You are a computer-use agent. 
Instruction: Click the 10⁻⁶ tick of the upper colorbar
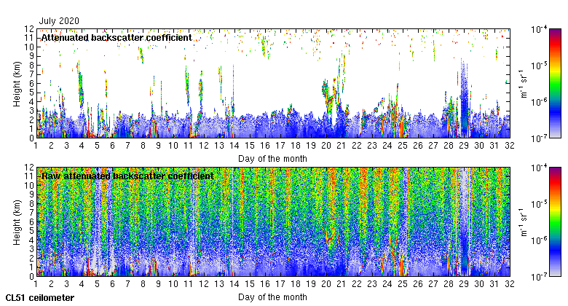pyautogui.click(x=539, y=102)
